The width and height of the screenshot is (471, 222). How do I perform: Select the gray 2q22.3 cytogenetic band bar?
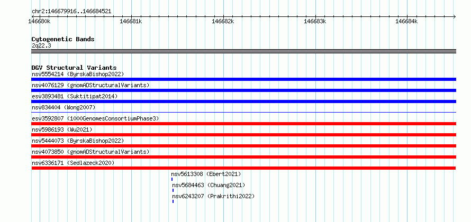point(243,51)
